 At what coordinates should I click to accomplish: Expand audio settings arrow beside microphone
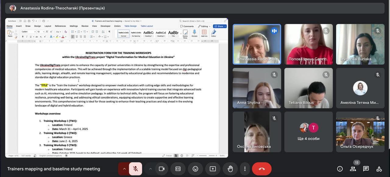(x=124, y=169)
